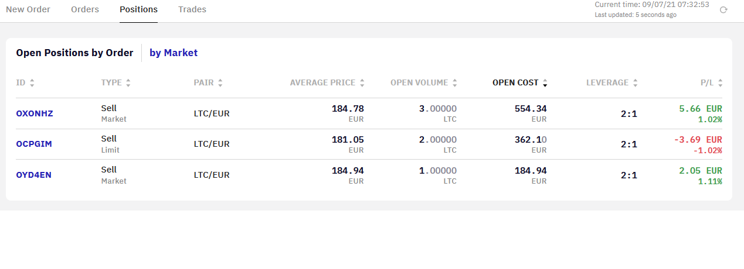Sort by PAIR column arrows
Image resolution: width=744 pixels, height=269 pixels.
220,83
